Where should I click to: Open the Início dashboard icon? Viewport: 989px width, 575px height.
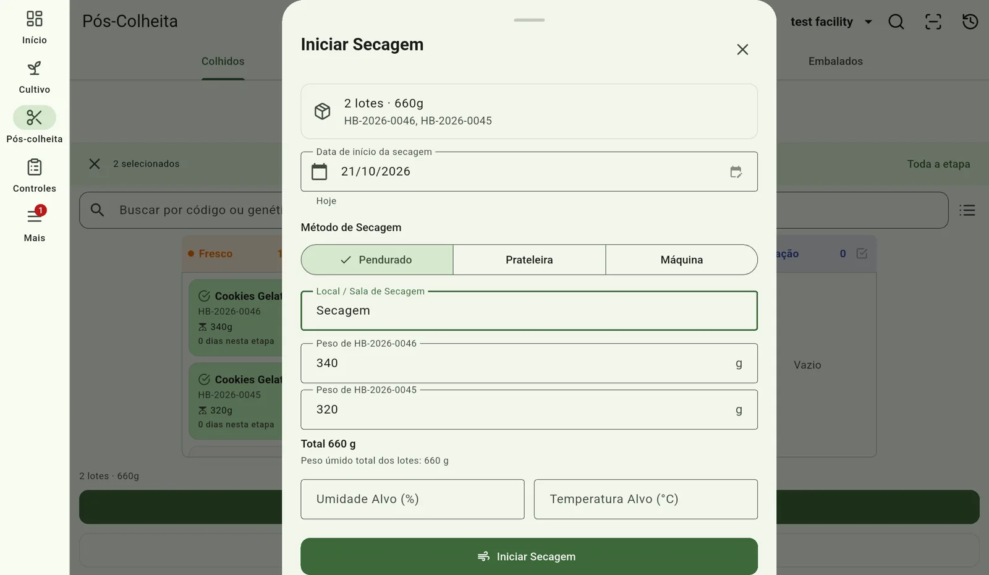pos(35,19)
